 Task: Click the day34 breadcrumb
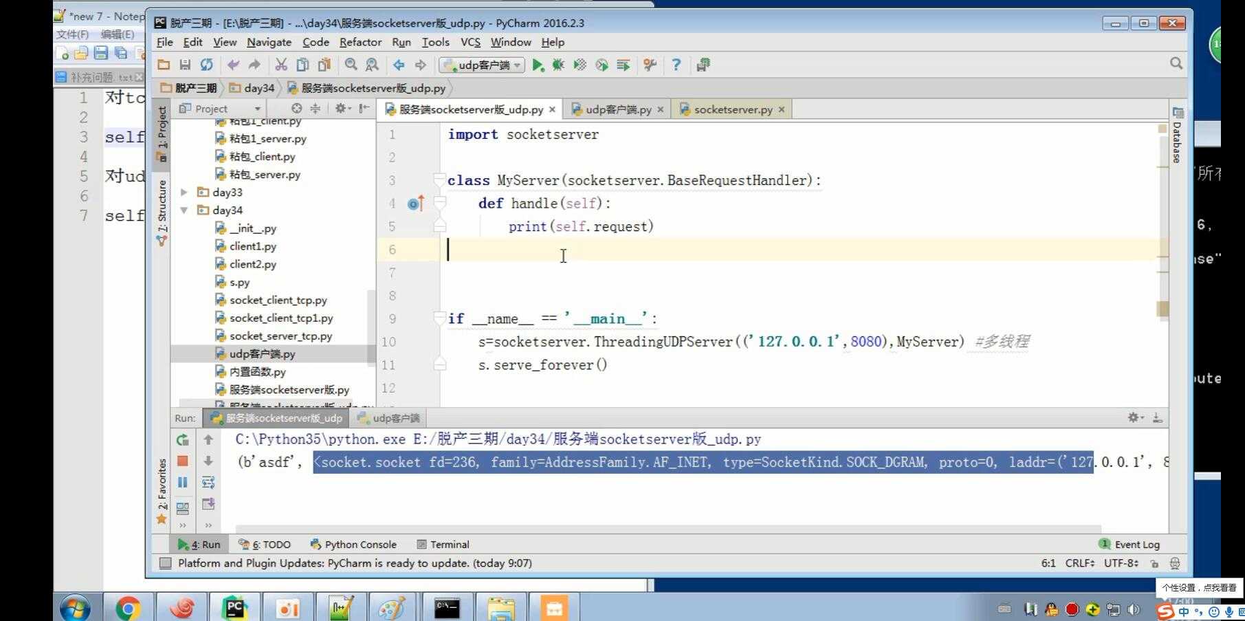(252, 88)
